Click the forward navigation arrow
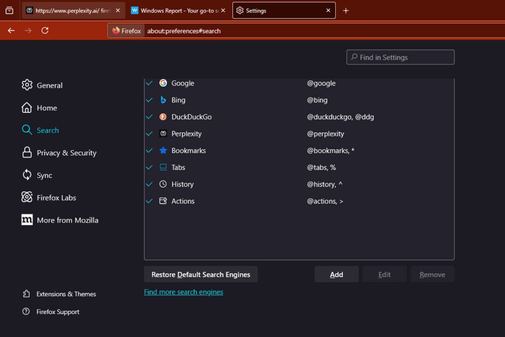Screen dimensions: 505x337 28,31
